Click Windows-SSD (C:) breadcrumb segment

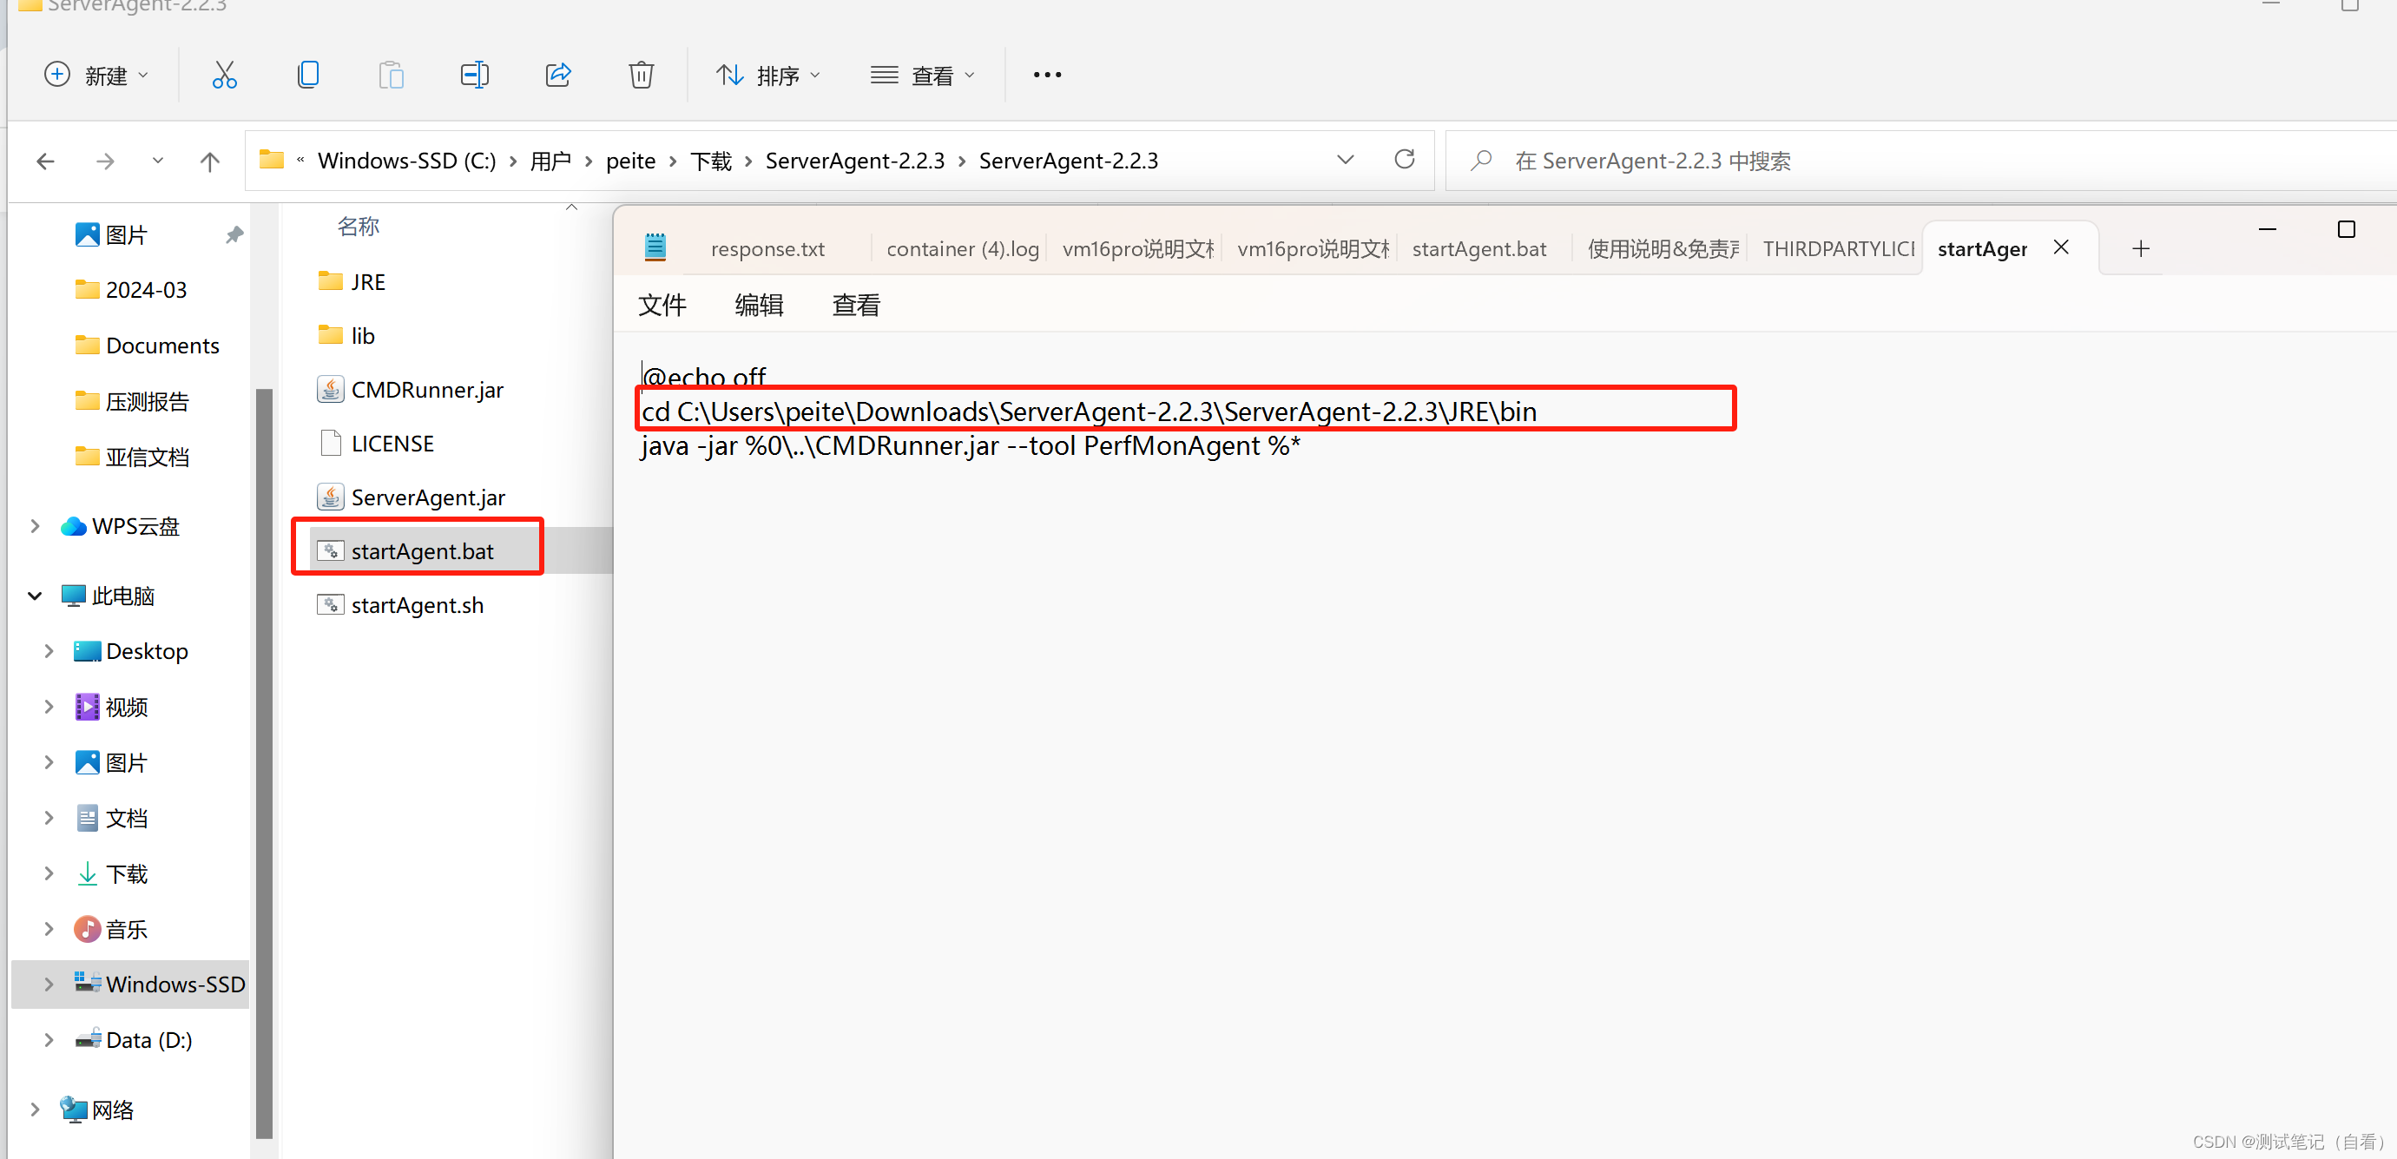(406, 161)
